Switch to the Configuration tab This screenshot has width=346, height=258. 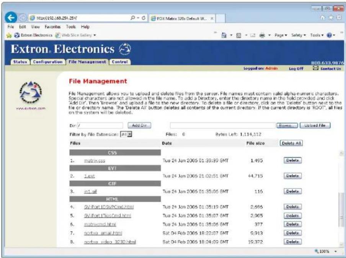[x=48, y=62]
